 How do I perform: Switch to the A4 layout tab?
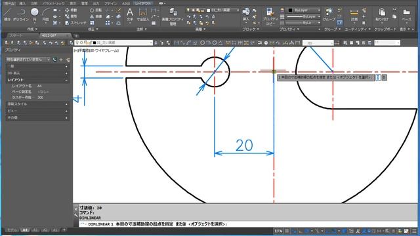pos(25,230)
